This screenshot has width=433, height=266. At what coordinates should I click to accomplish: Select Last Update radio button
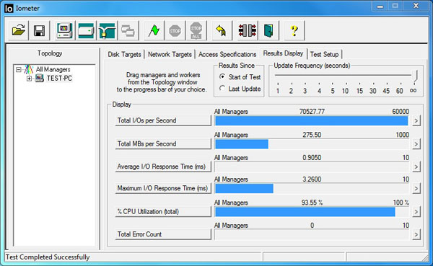point(222,88)
